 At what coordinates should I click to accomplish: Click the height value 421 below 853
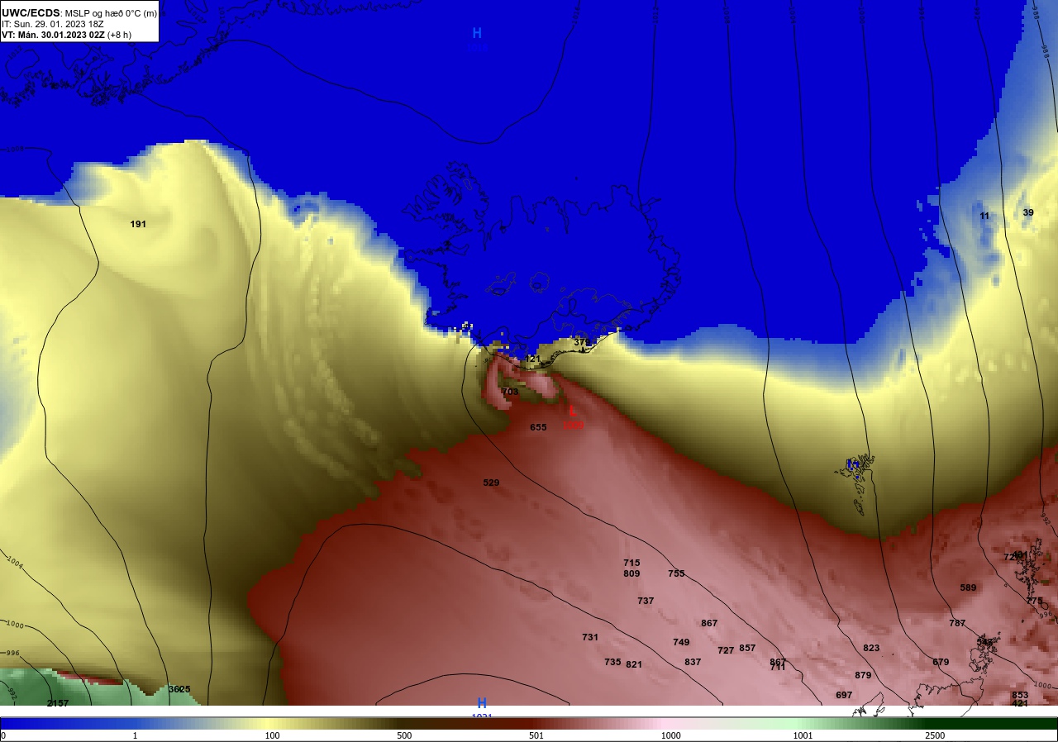[1020, 703]
